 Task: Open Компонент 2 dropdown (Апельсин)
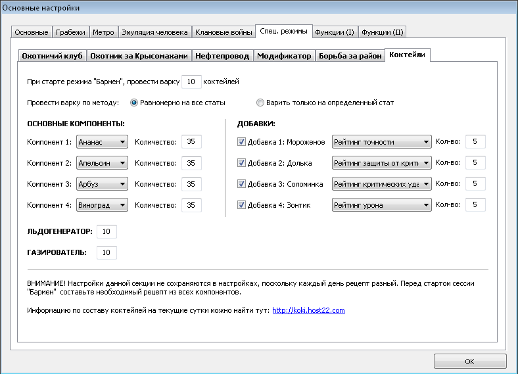(102, 163)
